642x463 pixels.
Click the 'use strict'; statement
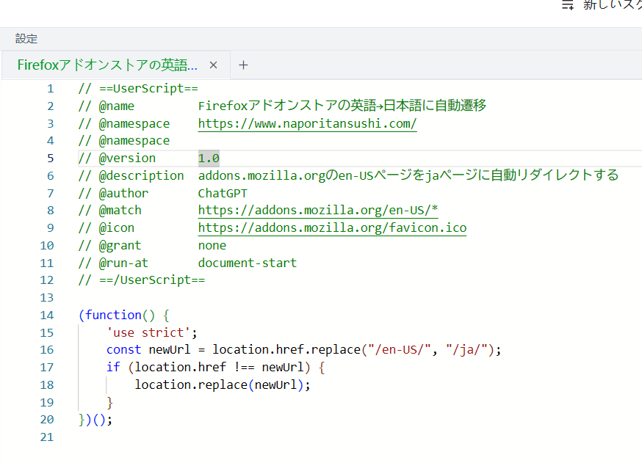click(x=152, y=333)
